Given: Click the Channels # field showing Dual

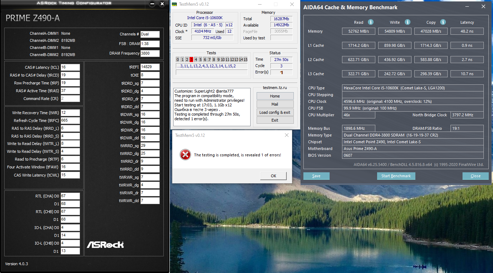Looking at the screenshot, I should 150,34.
